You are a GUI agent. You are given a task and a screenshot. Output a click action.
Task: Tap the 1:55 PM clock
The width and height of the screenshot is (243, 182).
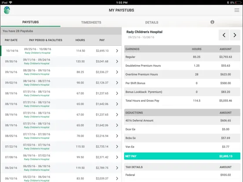[x=121, y=3]
